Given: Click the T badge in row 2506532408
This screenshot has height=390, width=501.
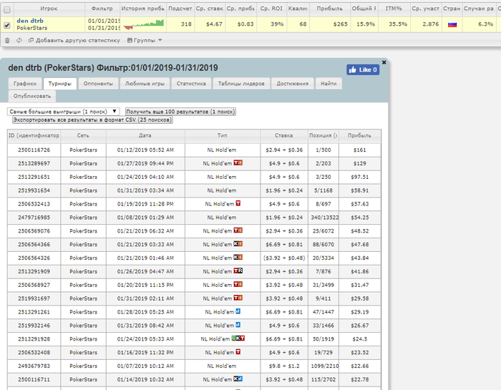Looking at the screenshot, I should tap(238, 351).
